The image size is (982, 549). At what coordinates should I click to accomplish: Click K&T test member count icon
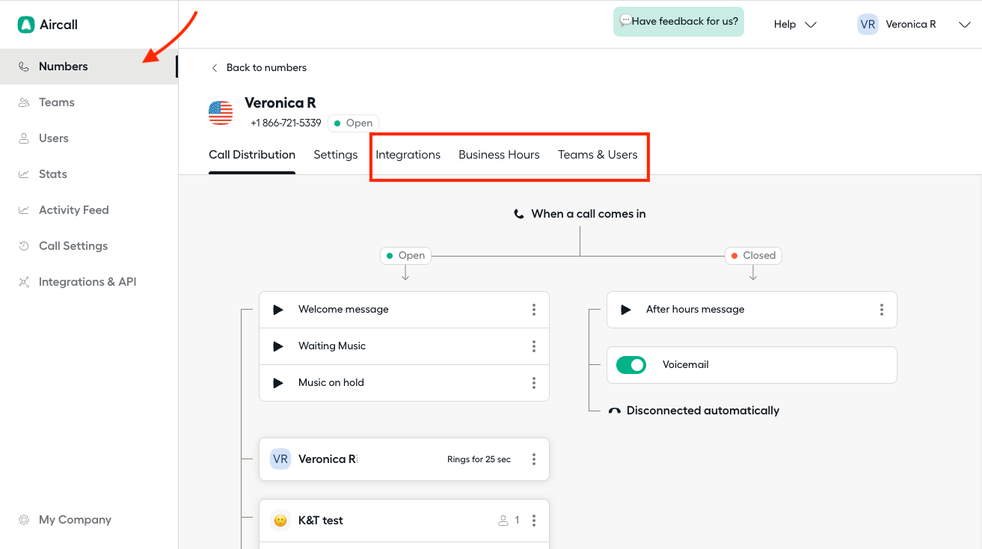click(503, 521)
